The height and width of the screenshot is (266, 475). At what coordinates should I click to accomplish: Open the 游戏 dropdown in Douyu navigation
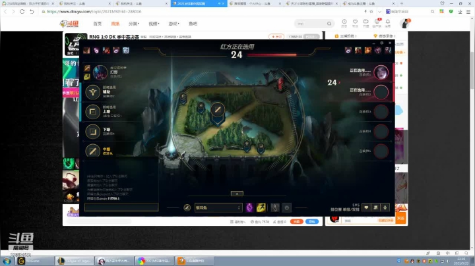coord(174,24)
